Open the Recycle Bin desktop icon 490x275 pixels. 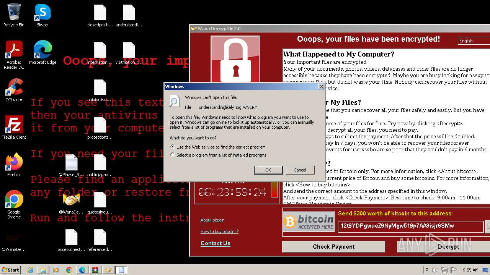point(14,15)
